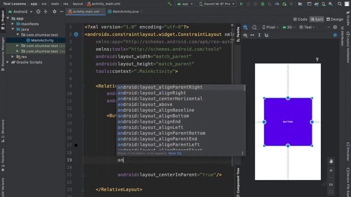Click the res breadcrumb item
This screenshot has width=351, height=197.
click(x=66, y=4)
